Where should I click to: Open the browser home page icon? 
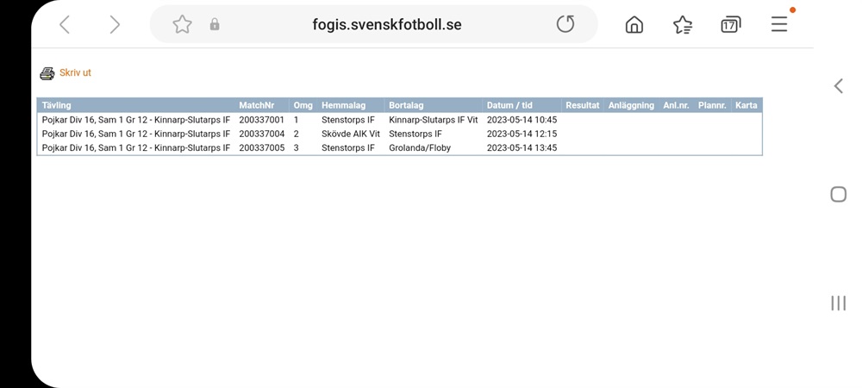point(634,24)
